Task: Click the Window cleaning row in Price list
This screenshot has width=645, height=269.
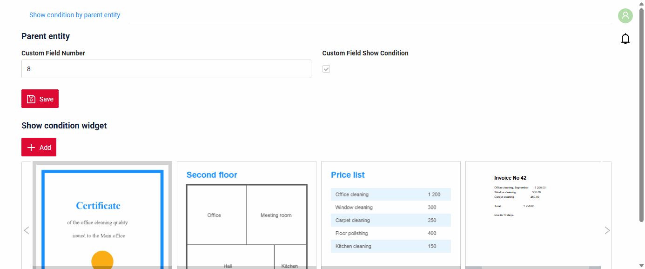Action: pos(391,208)
